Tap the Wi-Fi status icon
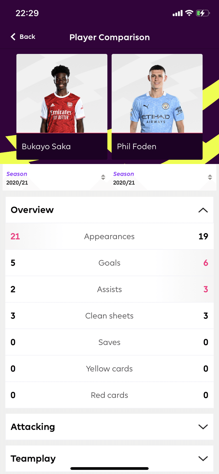The width and height of the screenshot is (219, 474). (189, 13)
